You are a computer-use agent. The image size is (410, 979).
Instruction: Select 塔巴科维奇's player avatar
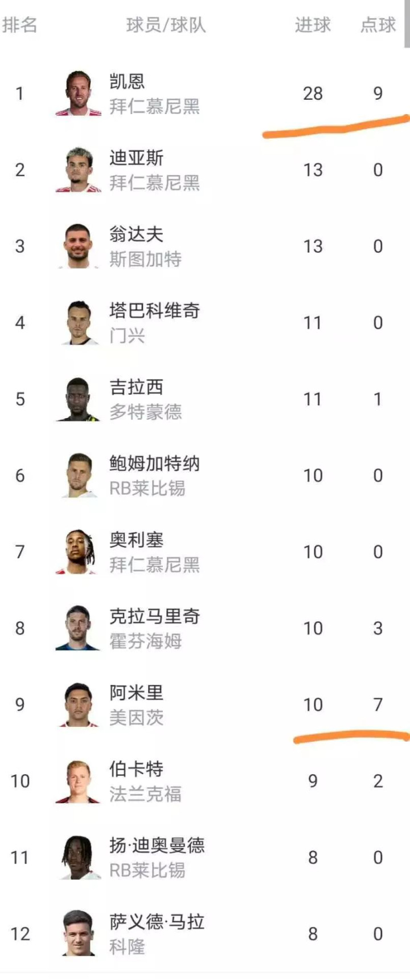78,323
